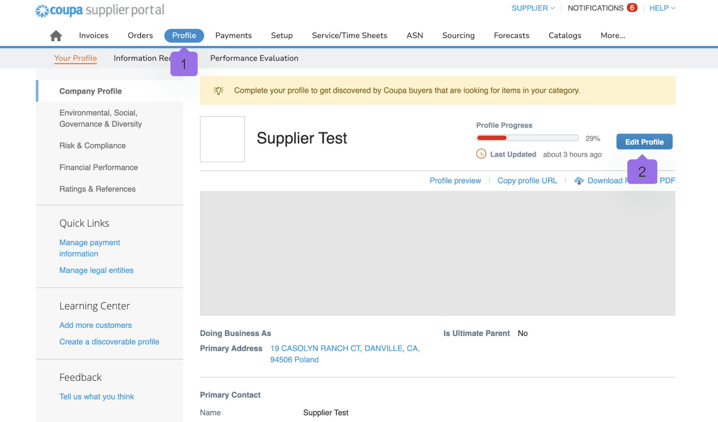Open the Profile preview link
The image size is (718, 422).
pos(455,181)
